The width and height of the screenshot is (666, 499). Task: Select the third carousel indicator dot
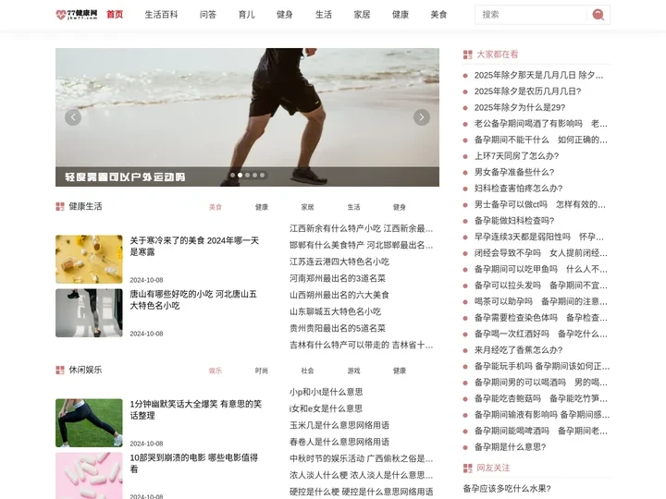pyautogui.click(x=247, y=175)
